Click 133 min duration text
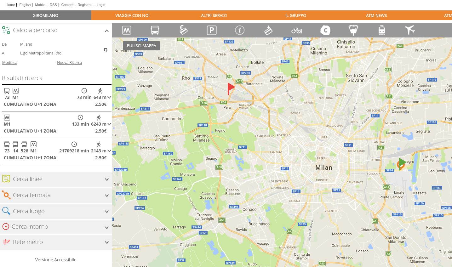Screen dimensions: 452x267 tap(80, 124)
